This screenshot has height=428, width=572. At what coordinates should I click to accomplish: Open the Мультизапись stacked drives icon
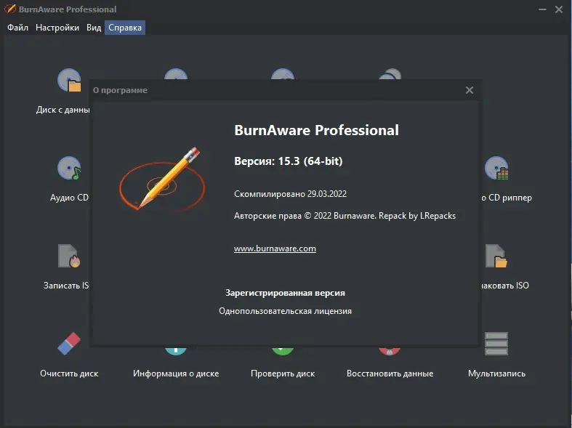click(496, 344)
